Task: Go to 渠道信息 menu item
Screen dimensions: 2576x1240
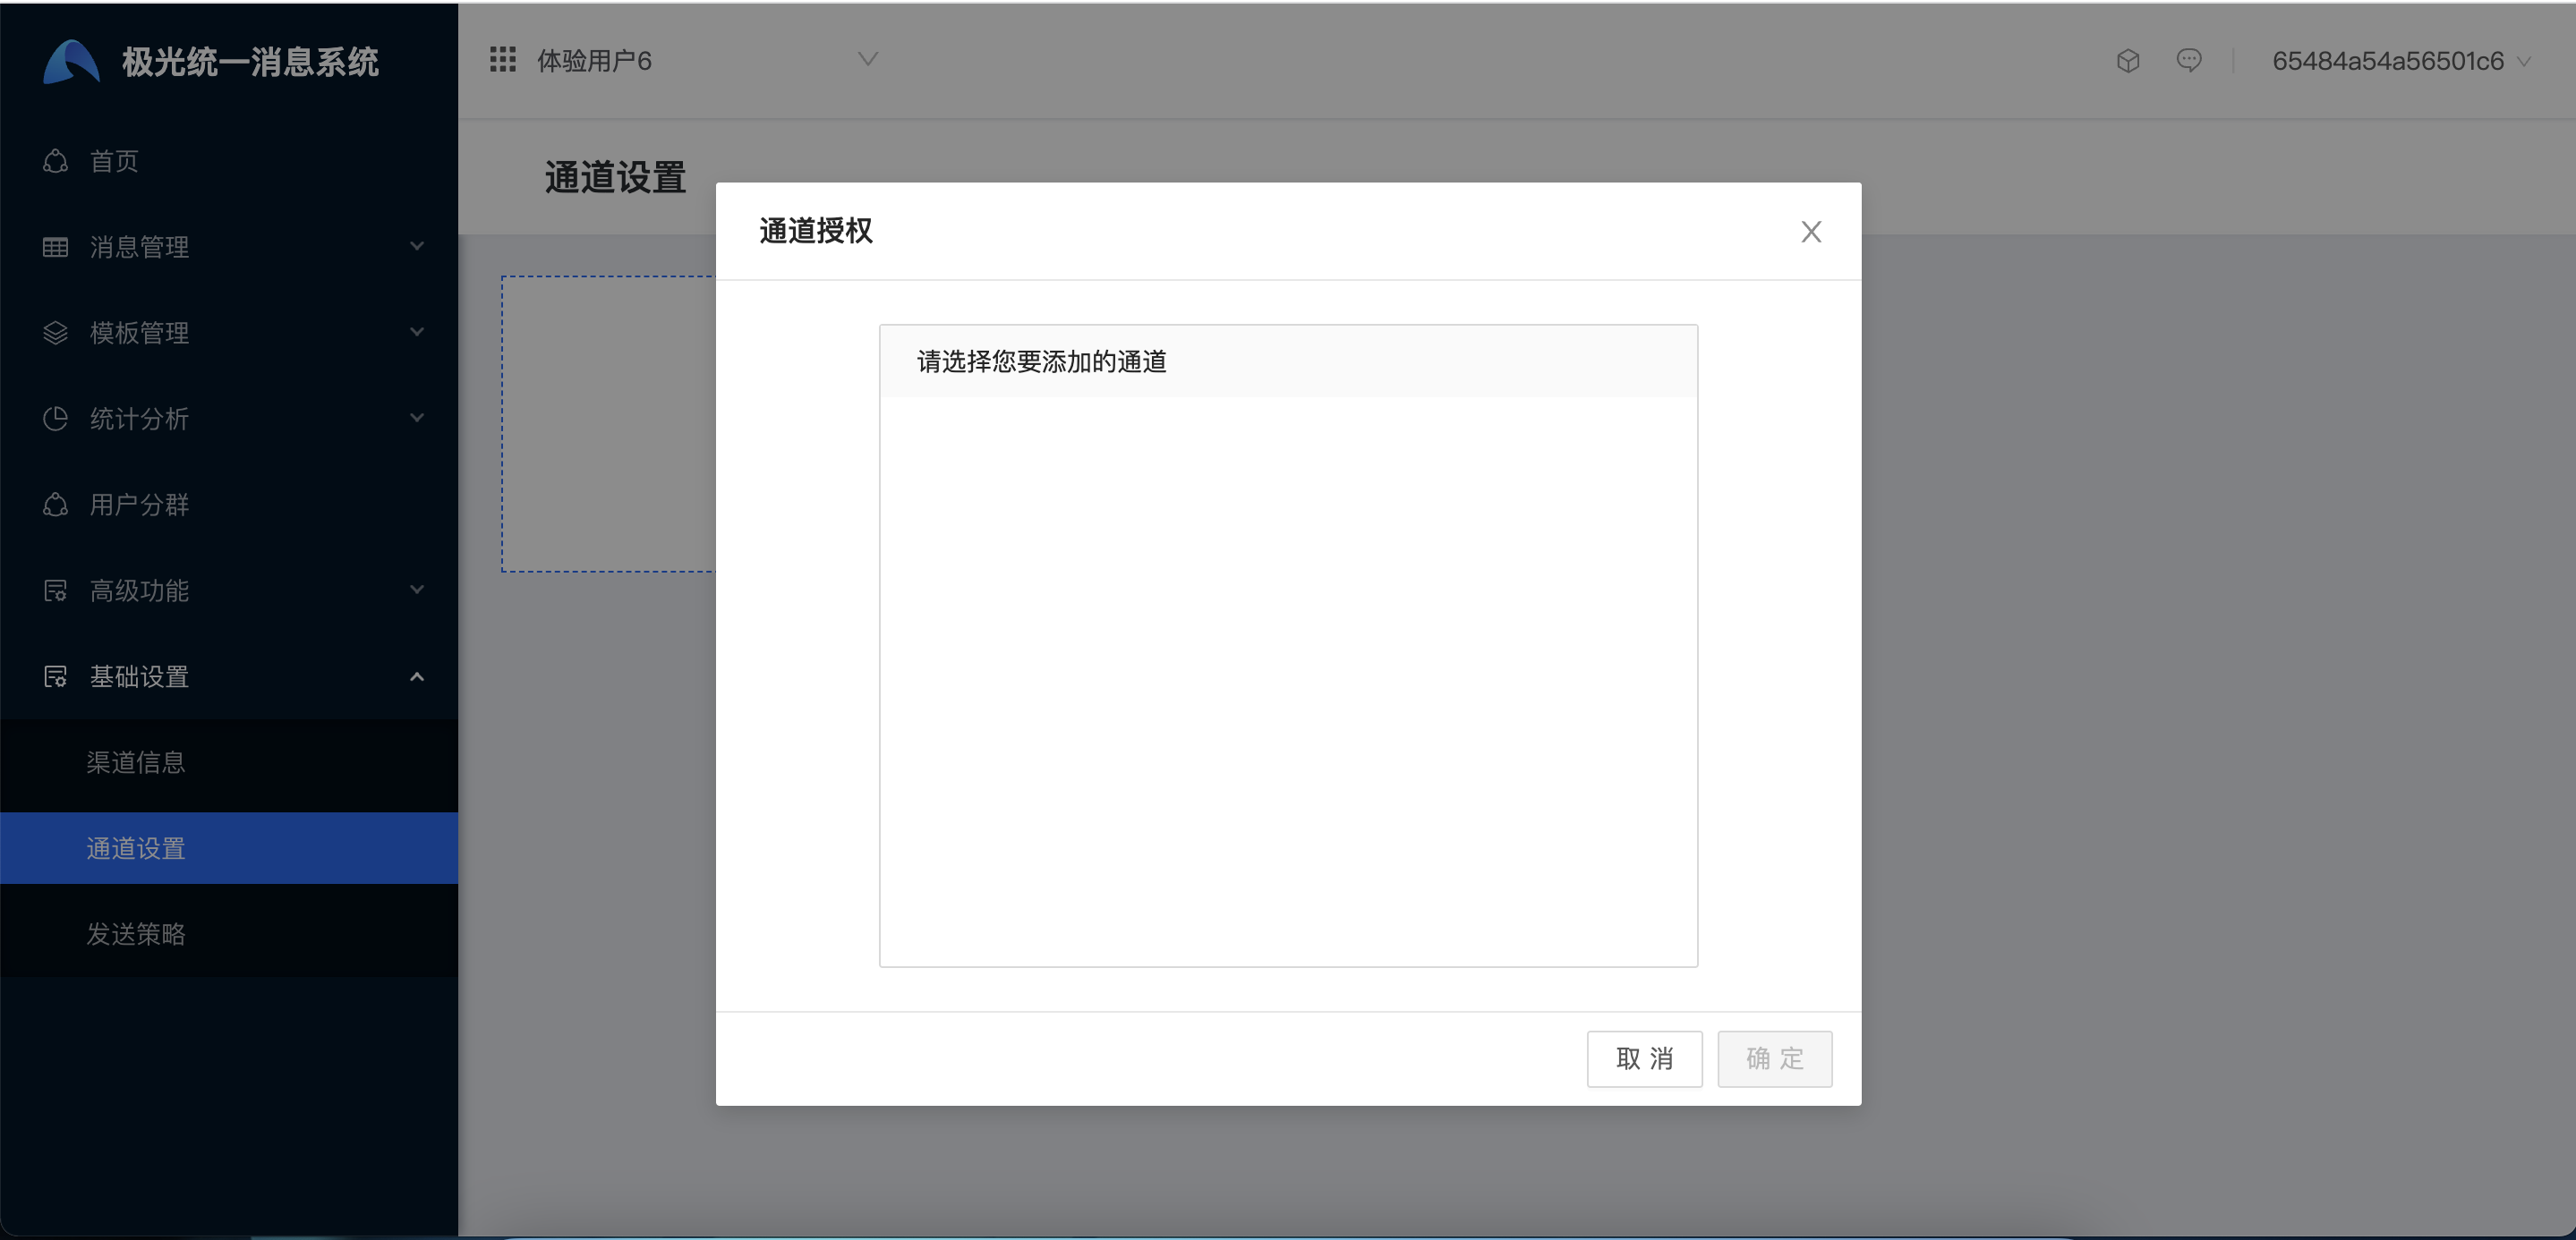Action: point(136,762)
